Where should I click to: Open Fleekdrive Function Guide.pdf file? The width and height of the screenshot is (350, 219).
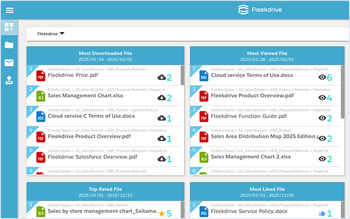248,116
